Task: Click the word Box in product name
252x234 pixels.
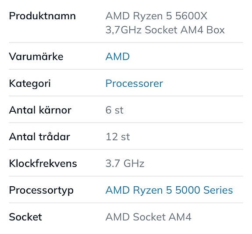Action: pos(215,30)
